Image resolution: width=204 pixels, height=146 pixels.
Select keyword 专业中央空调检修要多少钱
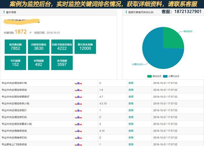pos(17,124)
